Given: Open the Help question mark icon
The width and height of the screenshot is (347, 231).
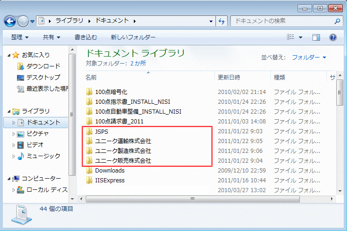Looking at the screenshot, I should [x=333, y=37].
